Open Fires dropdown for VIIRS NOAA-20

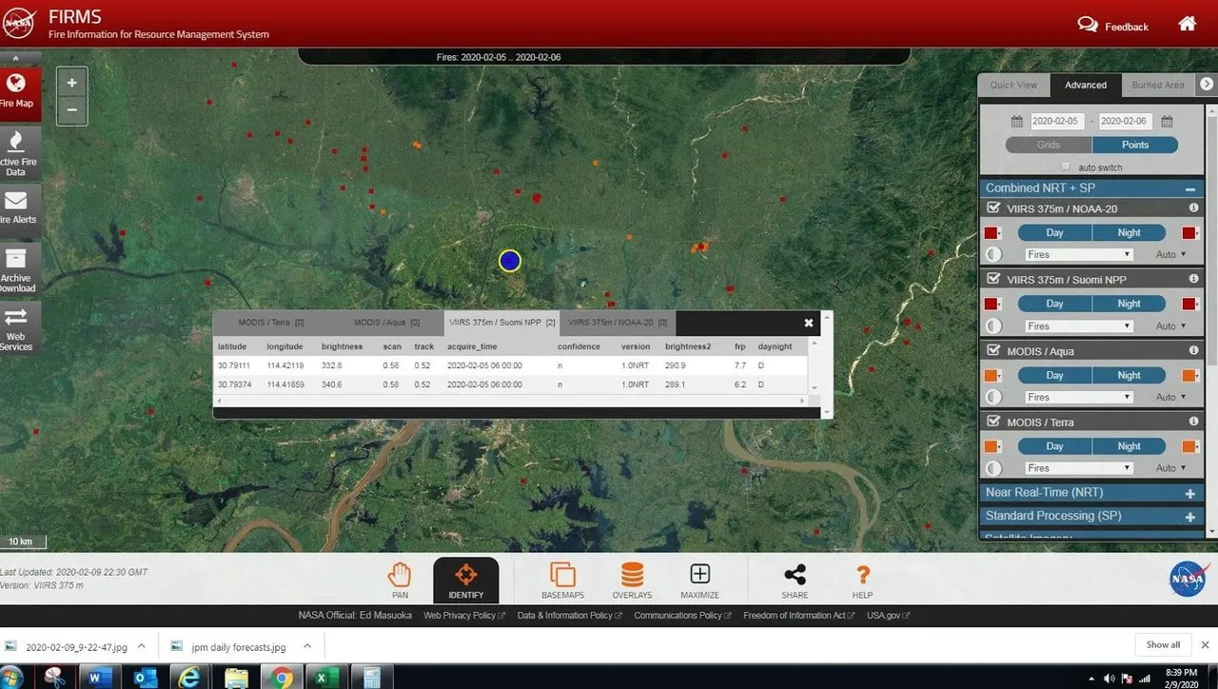coord(1078,254)
